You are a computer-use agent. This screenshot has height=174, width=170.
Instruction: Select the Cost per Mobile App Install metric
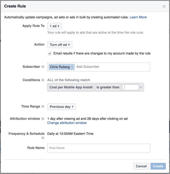(x=71, y=87)
